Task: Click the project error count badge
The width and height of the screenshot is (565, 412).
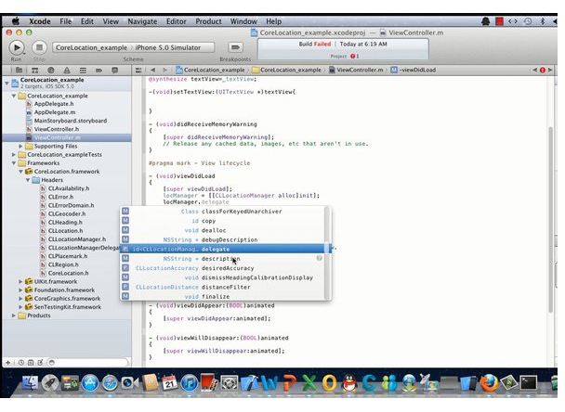Action: coord(355,56)
